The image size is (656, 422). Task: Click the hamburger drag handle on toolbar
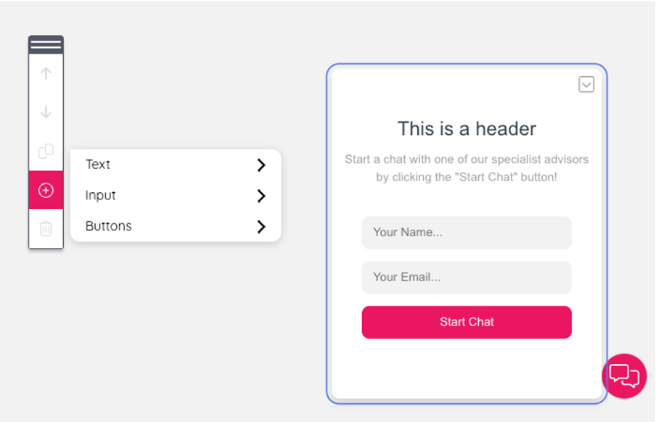click(x=46, y=45)
